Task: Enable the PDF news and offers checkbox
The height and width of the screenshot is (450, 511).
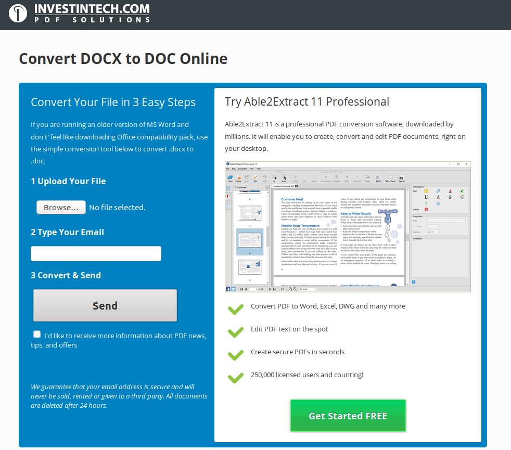Action: (x=37, y=335)
